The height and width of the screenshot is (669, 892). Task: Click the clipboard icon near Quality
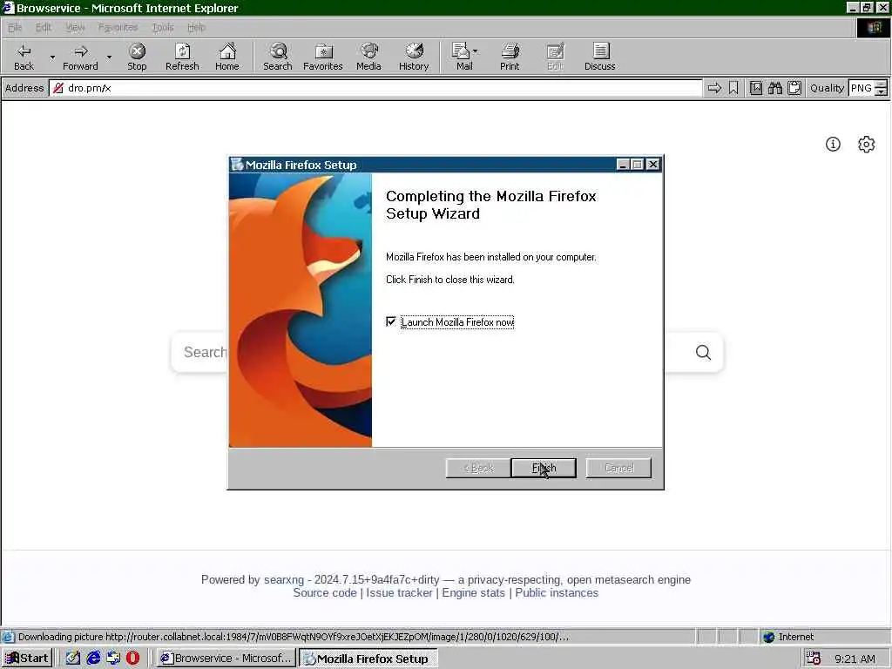click(794, 88)
